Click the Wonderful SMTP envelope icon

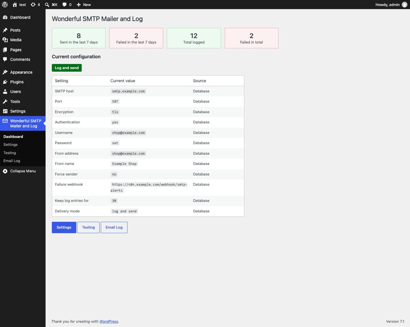[5, 121]
